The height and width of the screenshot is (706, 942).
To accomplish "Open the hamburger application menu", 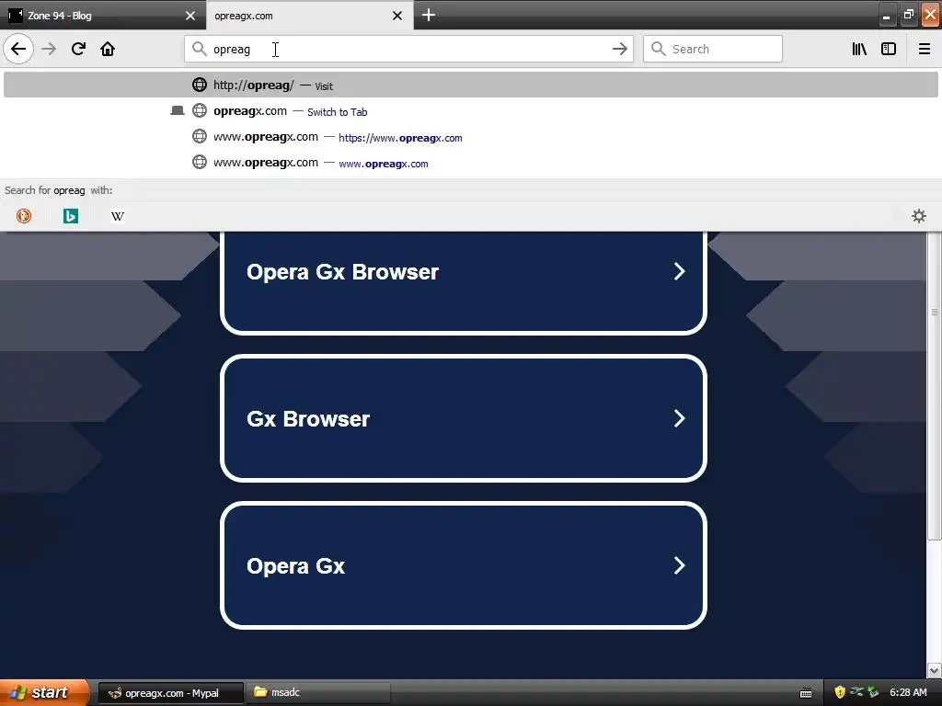I will (x=925, y=49).
